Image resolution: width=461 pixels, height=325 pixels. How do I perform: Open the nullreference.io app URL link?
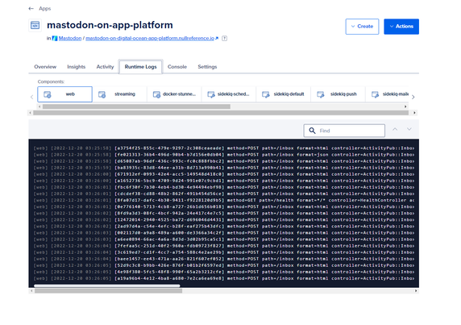pos(150,38)
